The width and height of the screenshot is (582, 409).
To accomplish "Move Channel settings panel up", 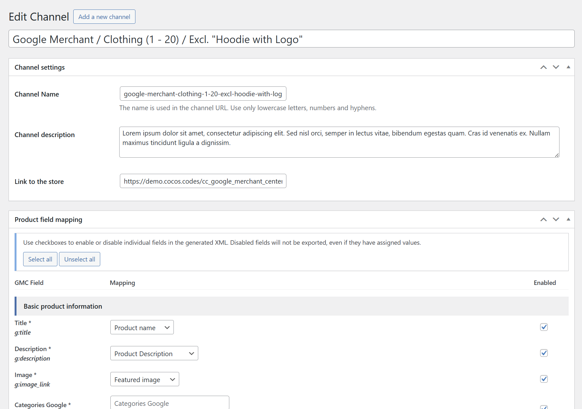I will [543, 67].
